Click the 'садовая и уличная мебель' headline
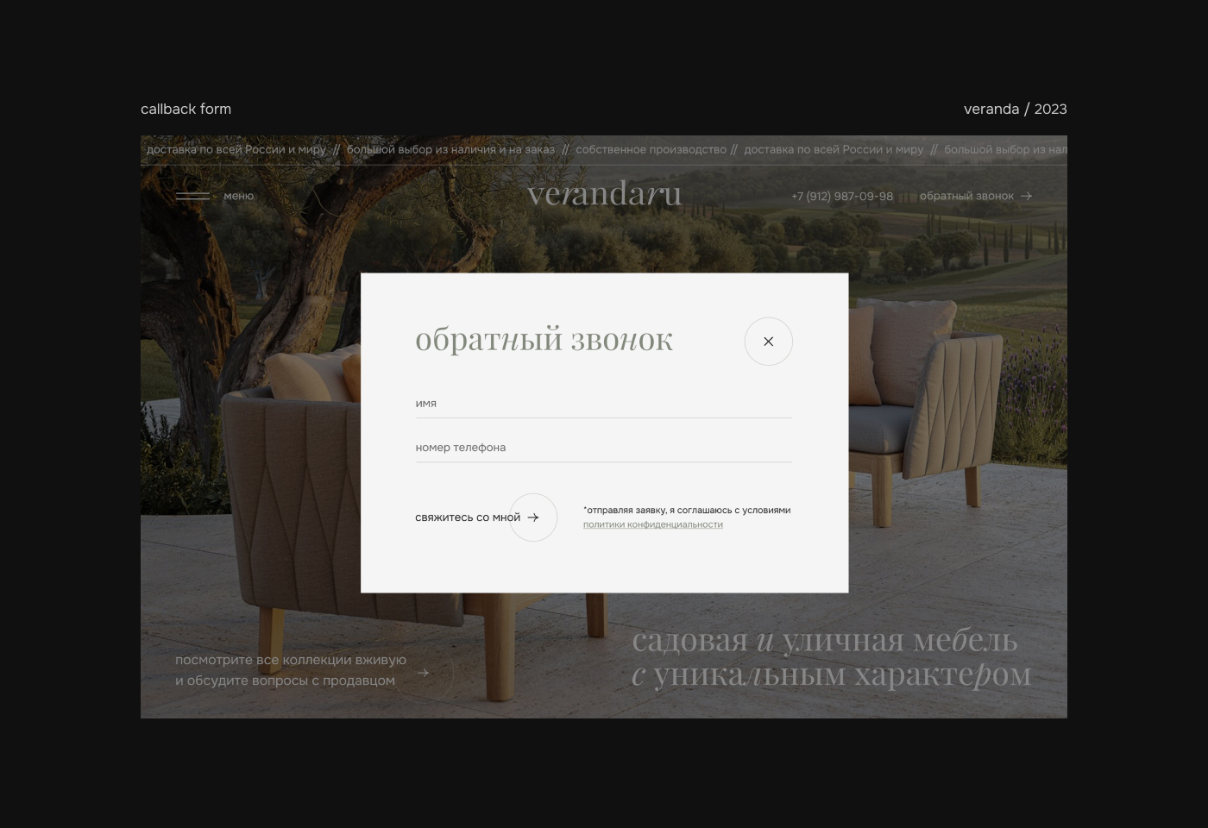Screen dimensions: 1208x828 [x=824, y=641]
